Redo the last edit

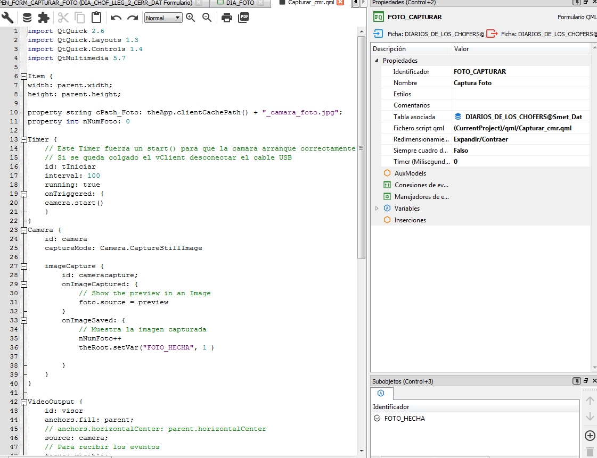pyautogui.click(x=133, y=18)
